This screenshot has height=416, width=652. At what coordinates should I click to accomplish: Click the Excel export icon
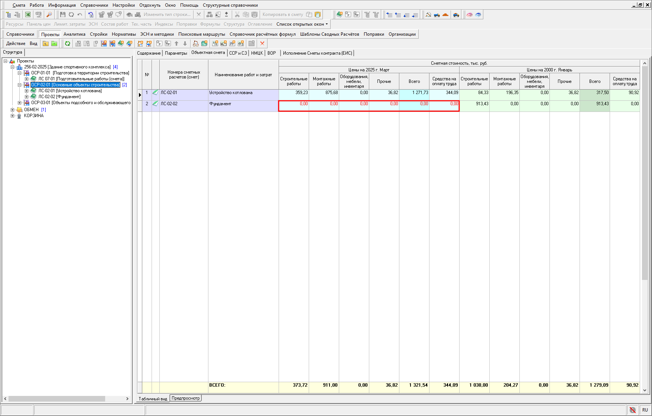tap(28, 14)
